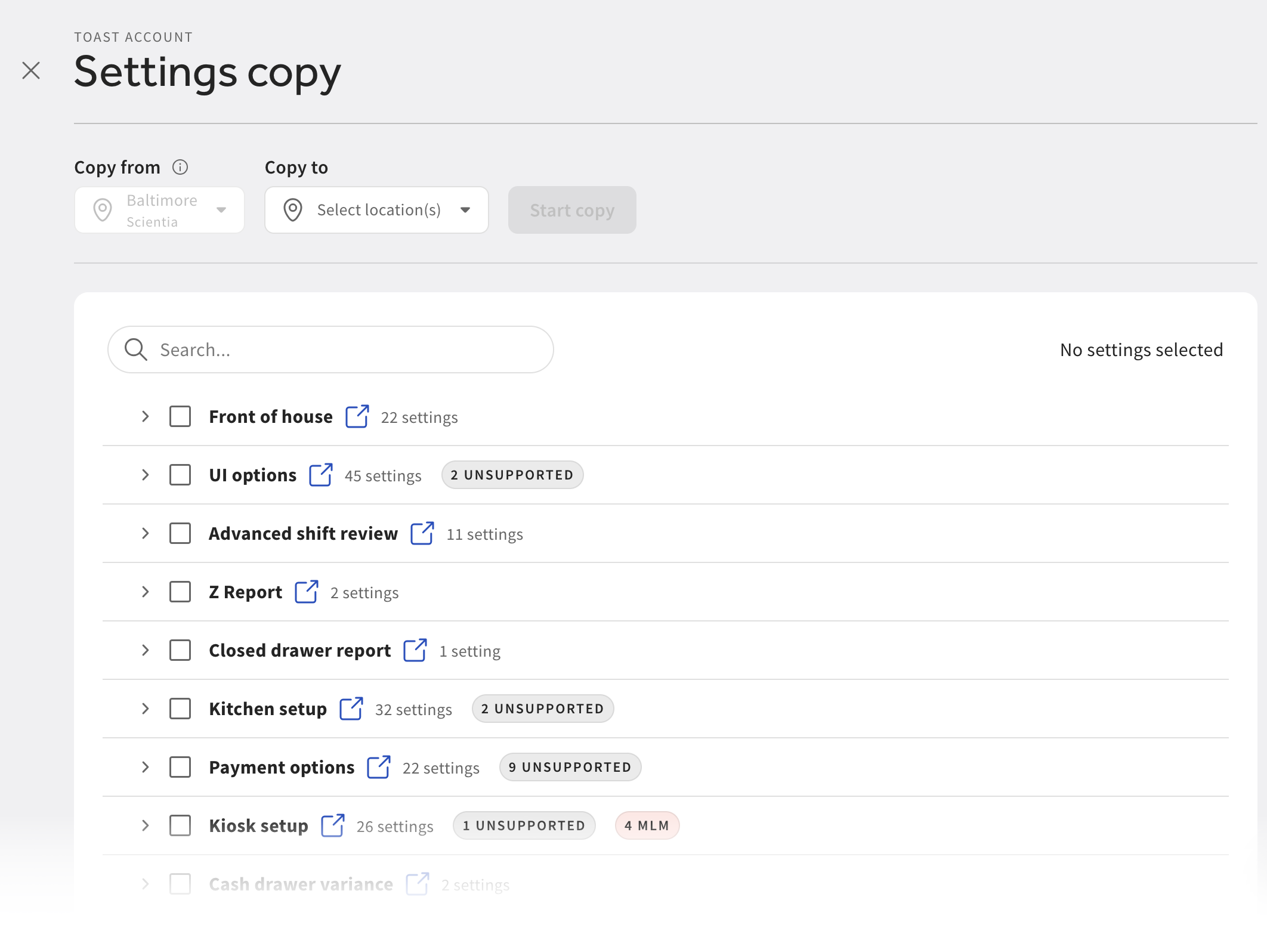This screenshot has height=934, width=1267.
Task: Close the Settings copy page
Action: 31,70
